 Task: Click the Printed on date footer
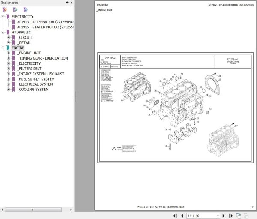point(161,207)
